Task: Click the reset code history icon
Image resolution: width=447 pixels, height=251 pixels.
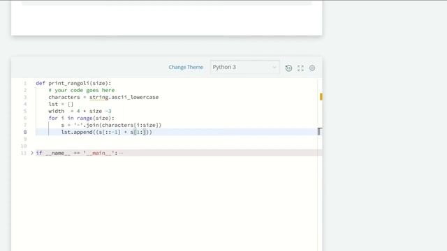Action: coord(288,68)
